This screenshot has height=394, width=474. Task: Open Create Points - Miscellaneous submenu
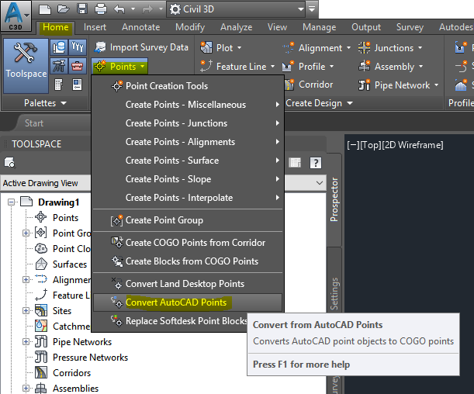point(188,105)
